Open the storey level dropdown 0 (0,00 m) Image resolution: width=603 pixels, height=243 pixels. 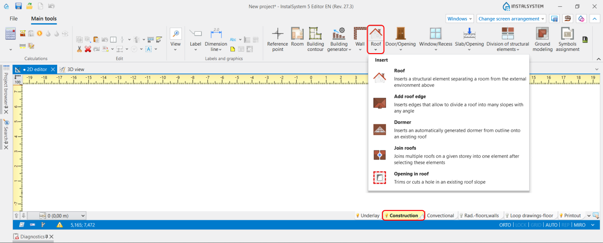(63, 216)
